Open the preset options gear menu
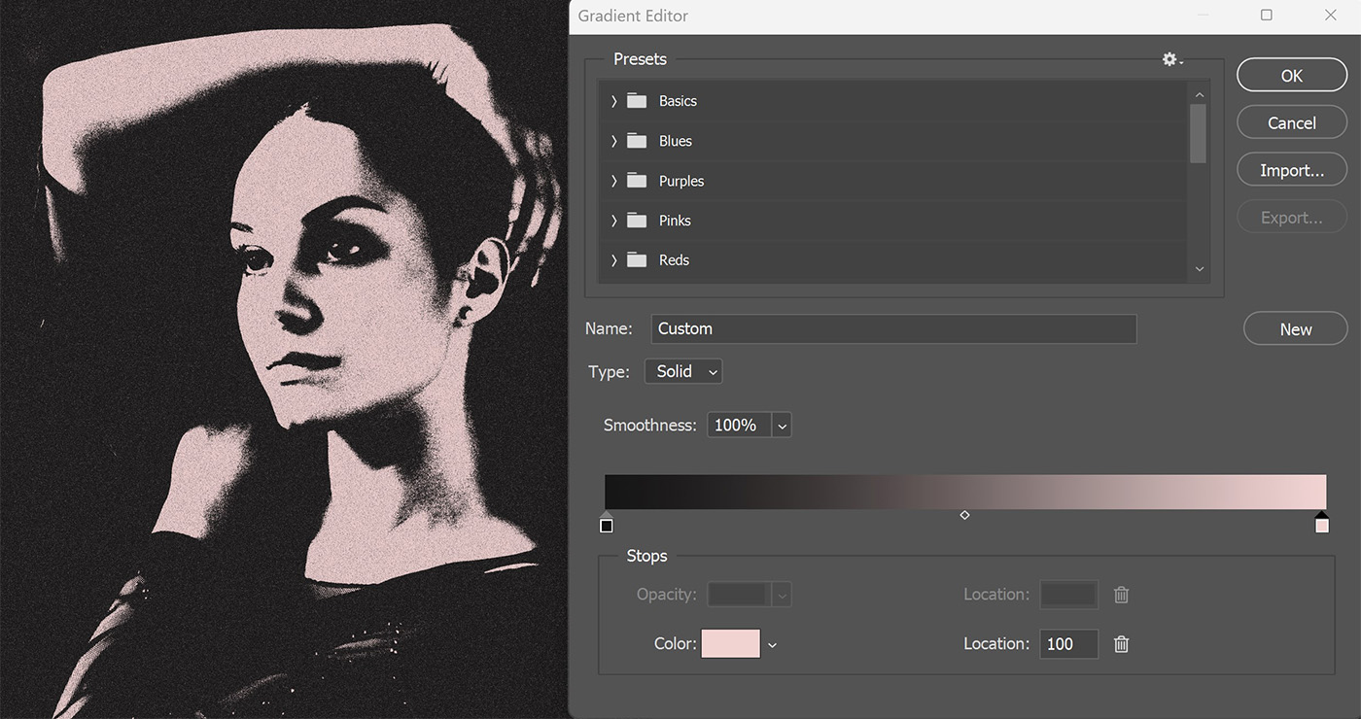The height and width of the screenshot is (719, 1361). coord(1169,59)
